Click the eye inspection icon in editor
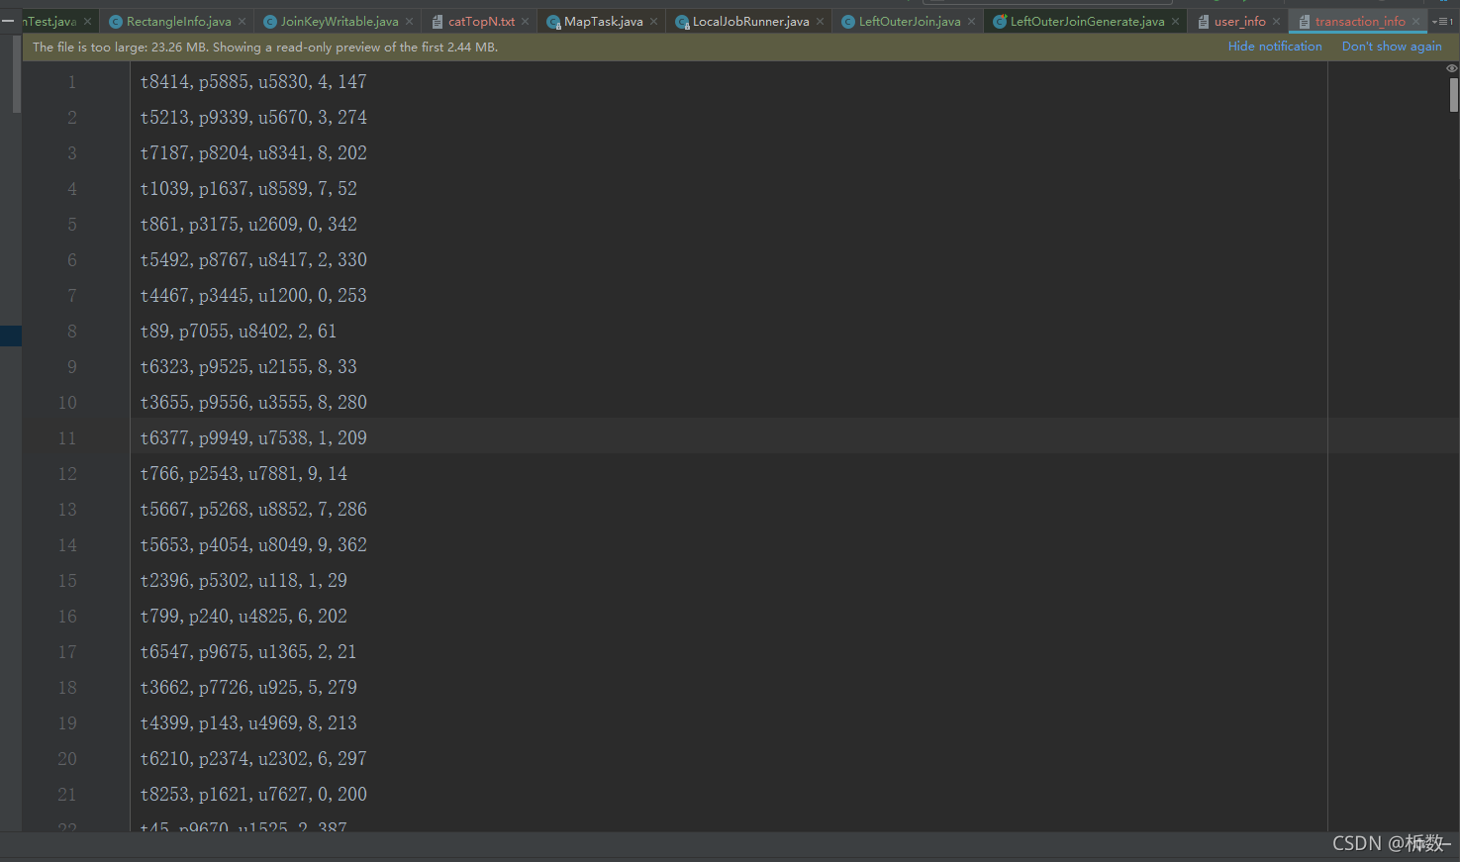The width and height of the screenshot is (1460, 862). [1452, 68]
